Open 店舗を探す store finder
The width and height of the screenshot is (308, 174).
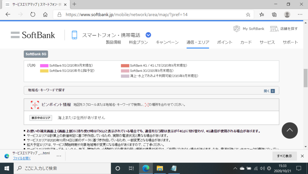click(284, 29)
